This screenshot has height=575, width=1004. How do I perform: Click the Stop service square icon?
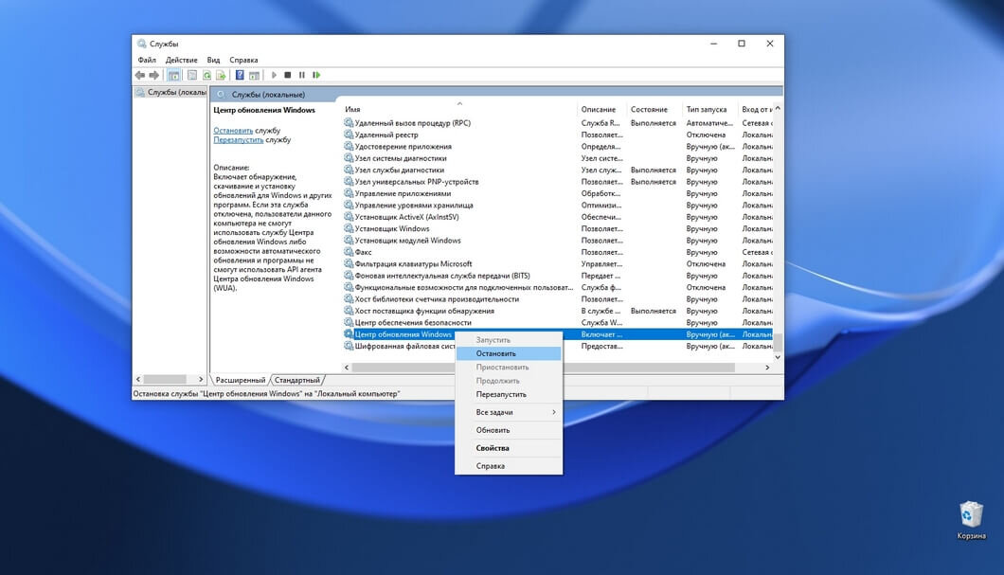coord(288,75)
